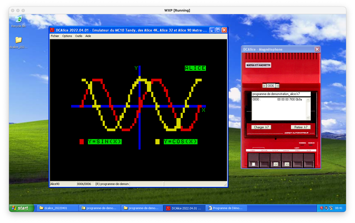Click the hex list scrollbar down arrow

point(308,118)
